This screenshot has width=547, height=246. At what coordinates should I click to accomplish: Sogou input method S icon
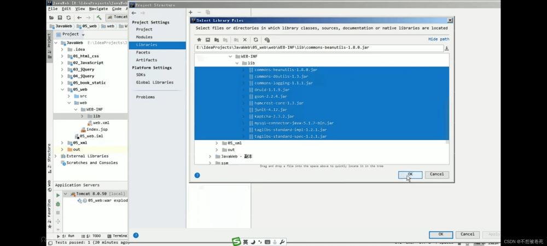(x=237, y=242)
